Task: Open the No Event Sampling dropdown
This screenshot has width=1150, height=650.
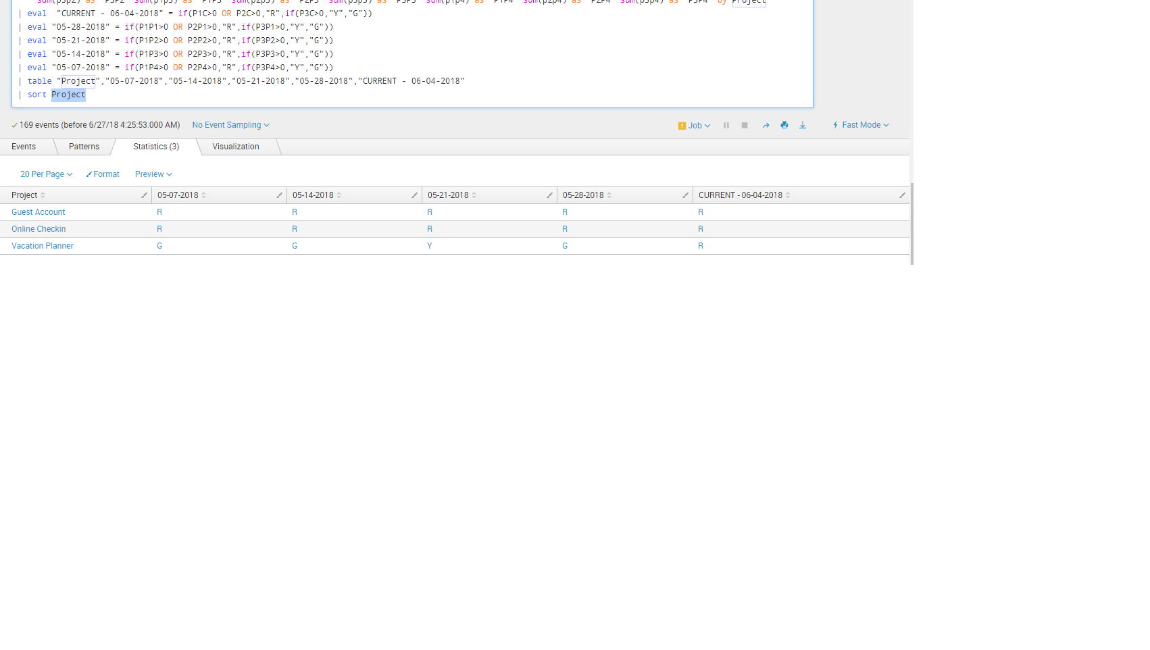Action: [231, 125]
